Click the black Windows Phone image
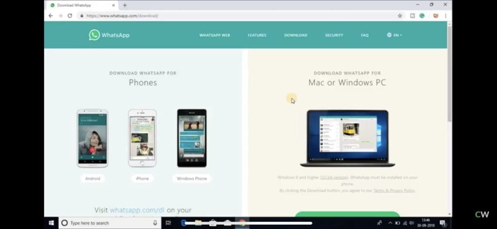 192,138
